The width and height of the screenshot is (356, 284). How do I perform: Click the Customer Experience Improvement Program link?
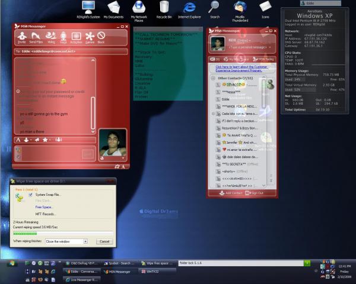point(242,69)
